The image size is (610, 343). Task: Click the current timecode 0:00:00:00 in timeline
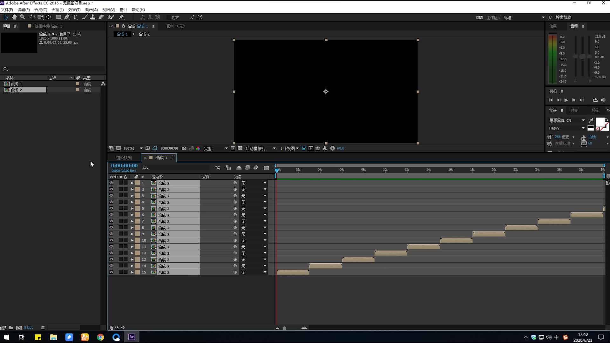pyautogui.click(x=124, y=166)
